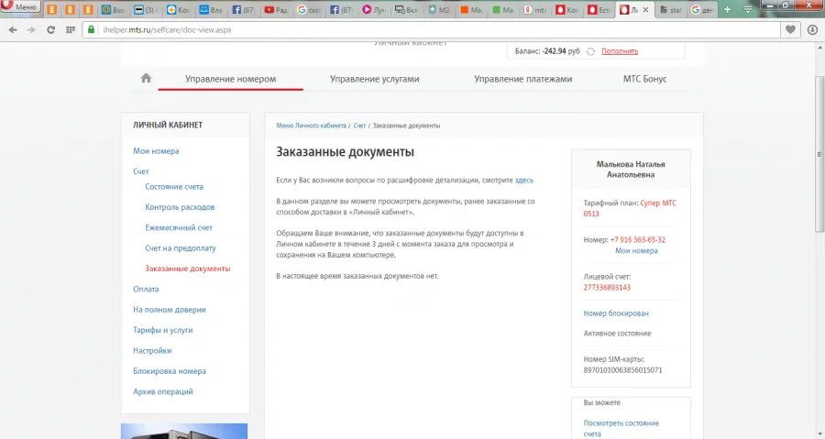Open Настройки in sidebar
This screenshot has height=439, width=825.
152,351
